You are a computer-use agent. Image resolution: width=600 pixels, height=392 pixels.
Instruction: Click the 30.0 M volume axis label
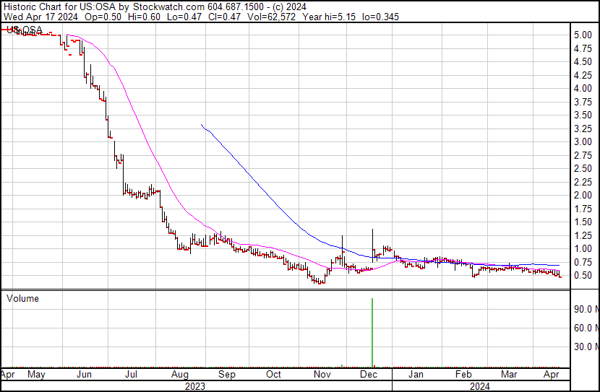[x=585, y=347]
